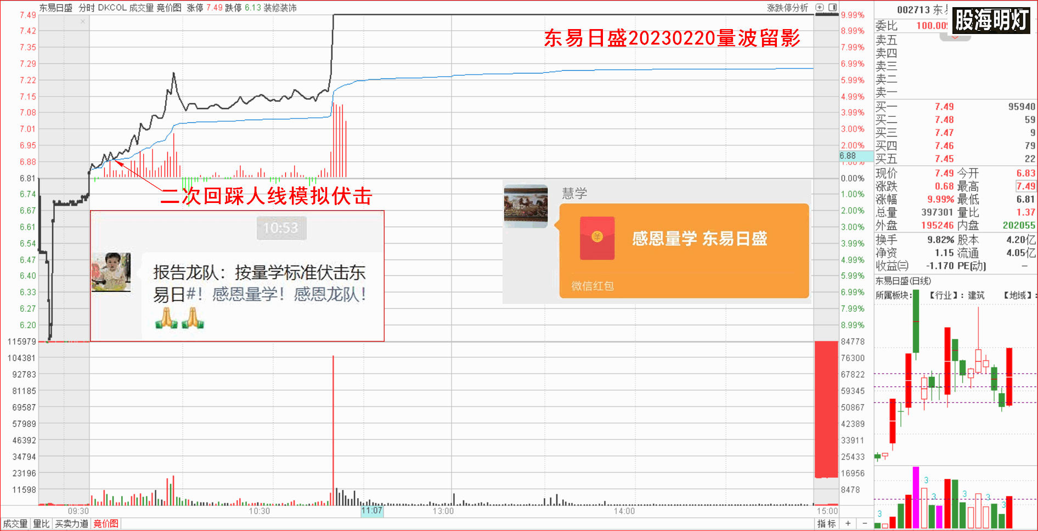Click the plus button beside 指标
Viewport: 1038px width, 531px height.
pos(848,524)
